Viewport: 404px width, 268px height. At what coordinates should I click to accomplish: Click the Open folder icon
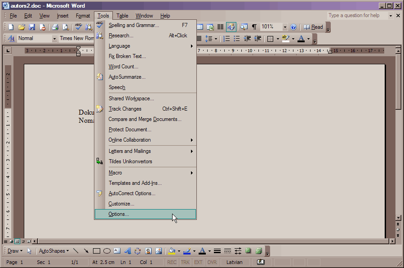coord(22,27)
